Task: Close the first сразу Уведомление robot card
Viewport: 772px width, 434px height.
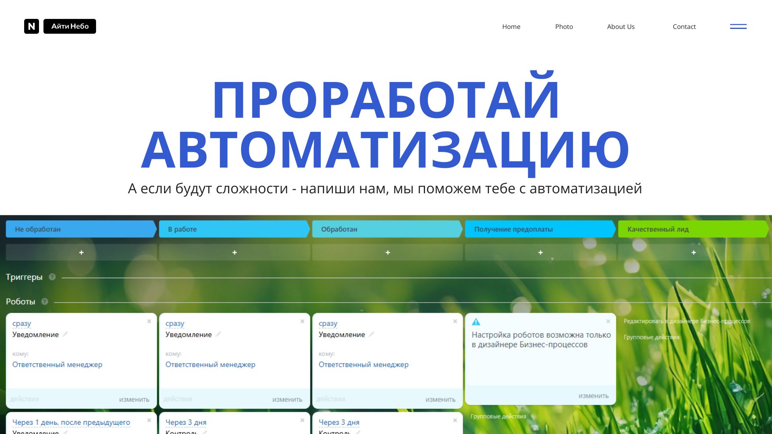Action: pos(149,321)
